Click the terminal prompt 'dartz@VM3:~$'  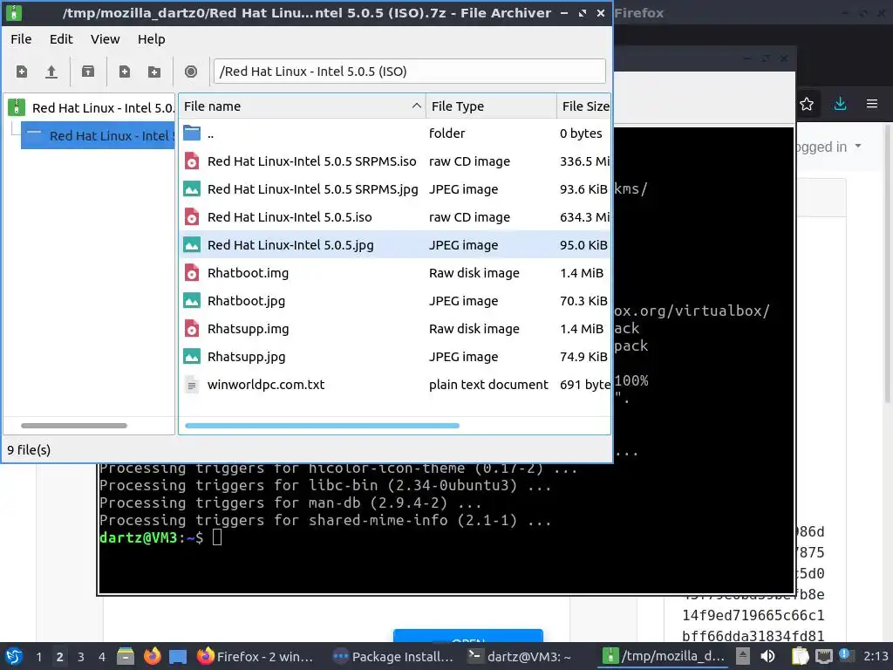tap(151, 537)
